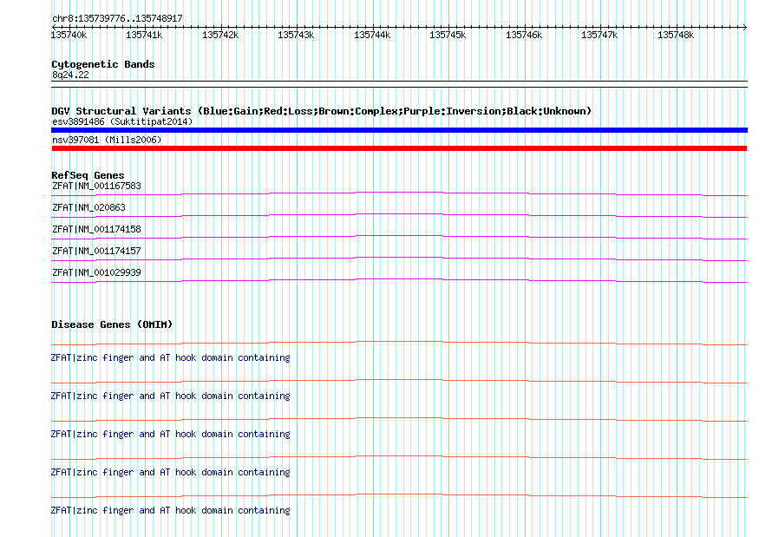Click the red loss variant bar
The image size is (772, 537).
pos(399,148)
